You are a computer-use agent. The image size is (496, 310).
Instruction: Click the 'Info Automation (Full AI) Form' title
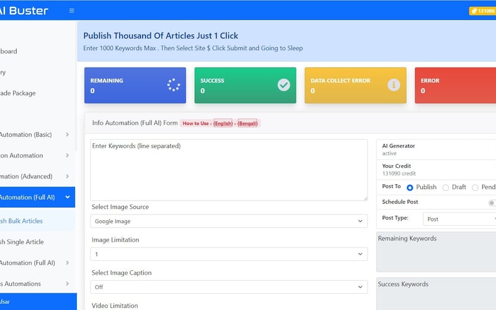[135, 123]
